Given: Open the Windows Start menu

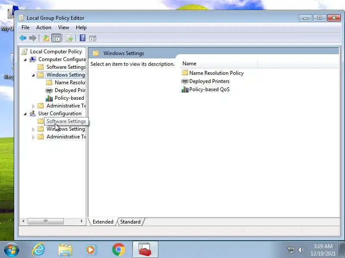Looking at the screenshot, I should 12,250.
